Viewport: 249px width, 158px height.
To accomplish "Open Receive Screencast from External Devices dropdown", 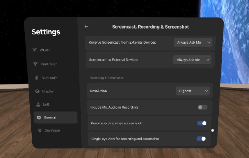I will (x=193, y=43).
